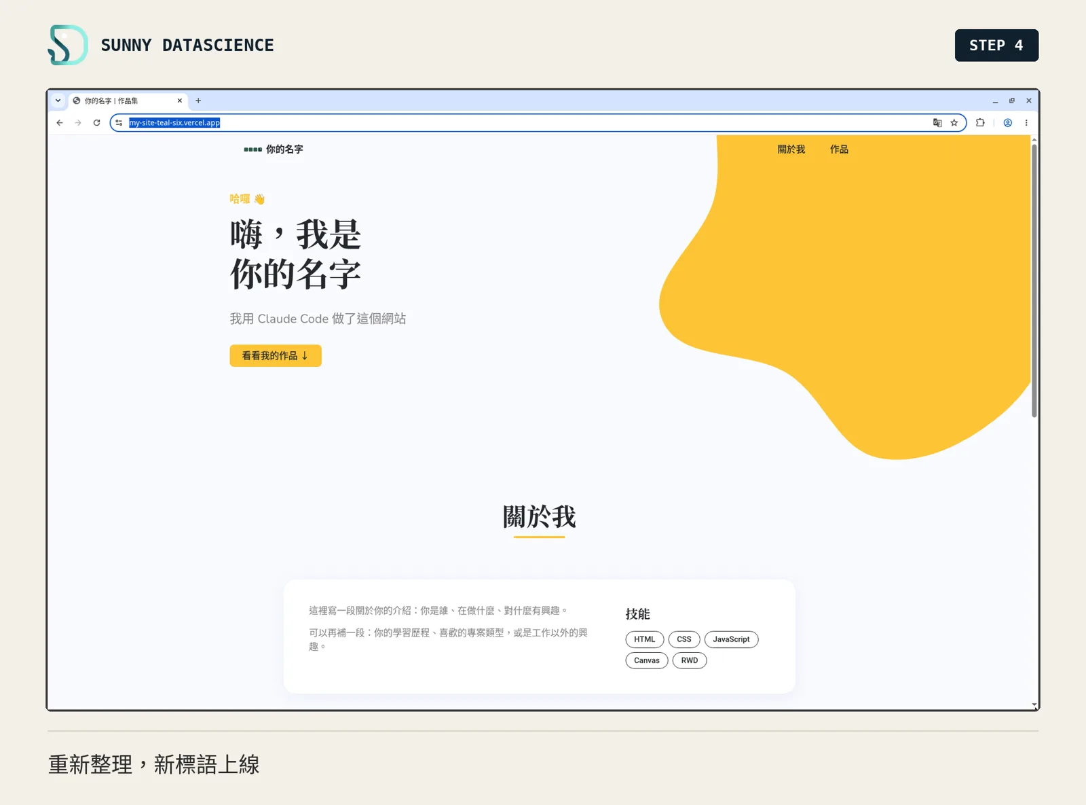
Task: Click the translate page icon
Action: [x=937, y=123]
